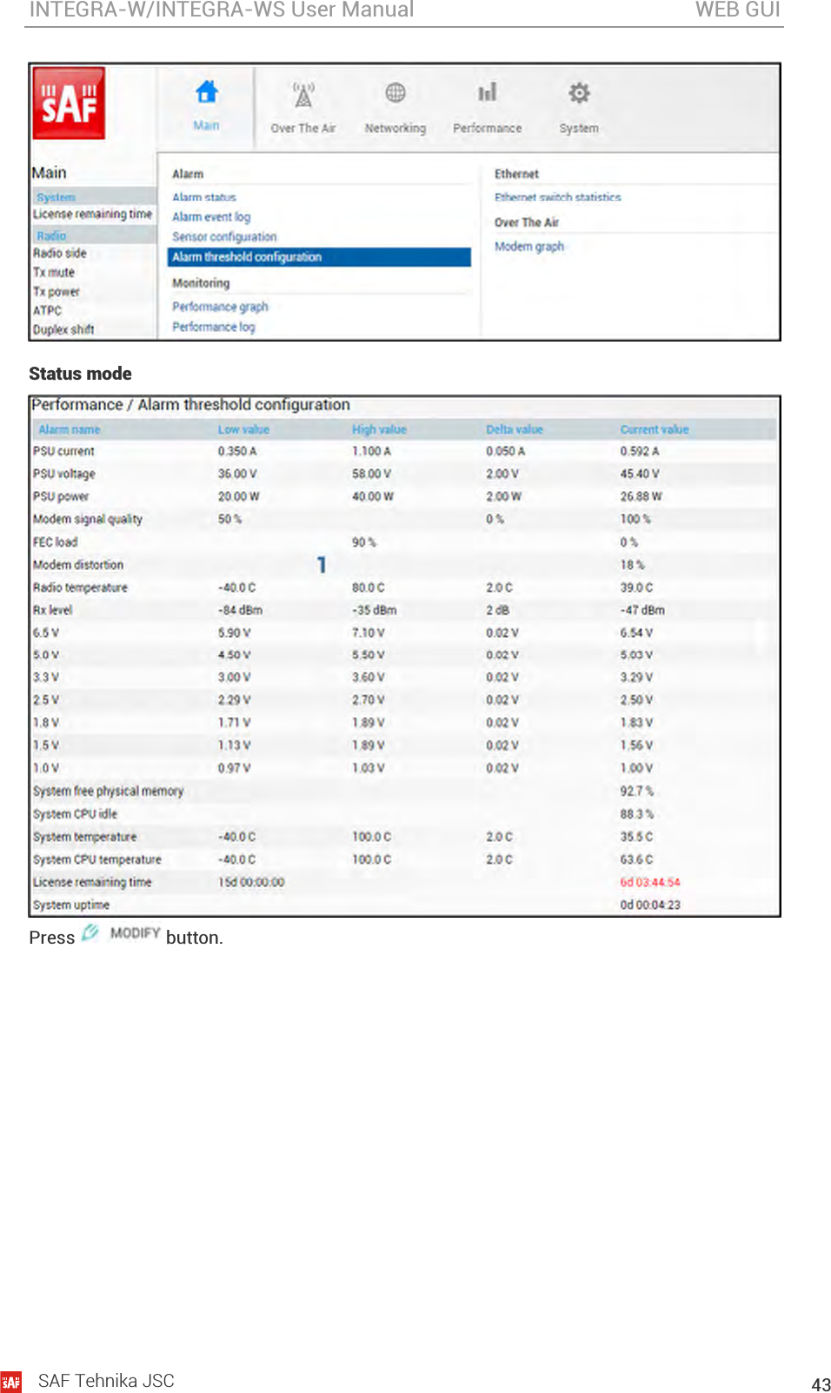Select the Performance tab label
831x1393 pixels.
(488, 129)
